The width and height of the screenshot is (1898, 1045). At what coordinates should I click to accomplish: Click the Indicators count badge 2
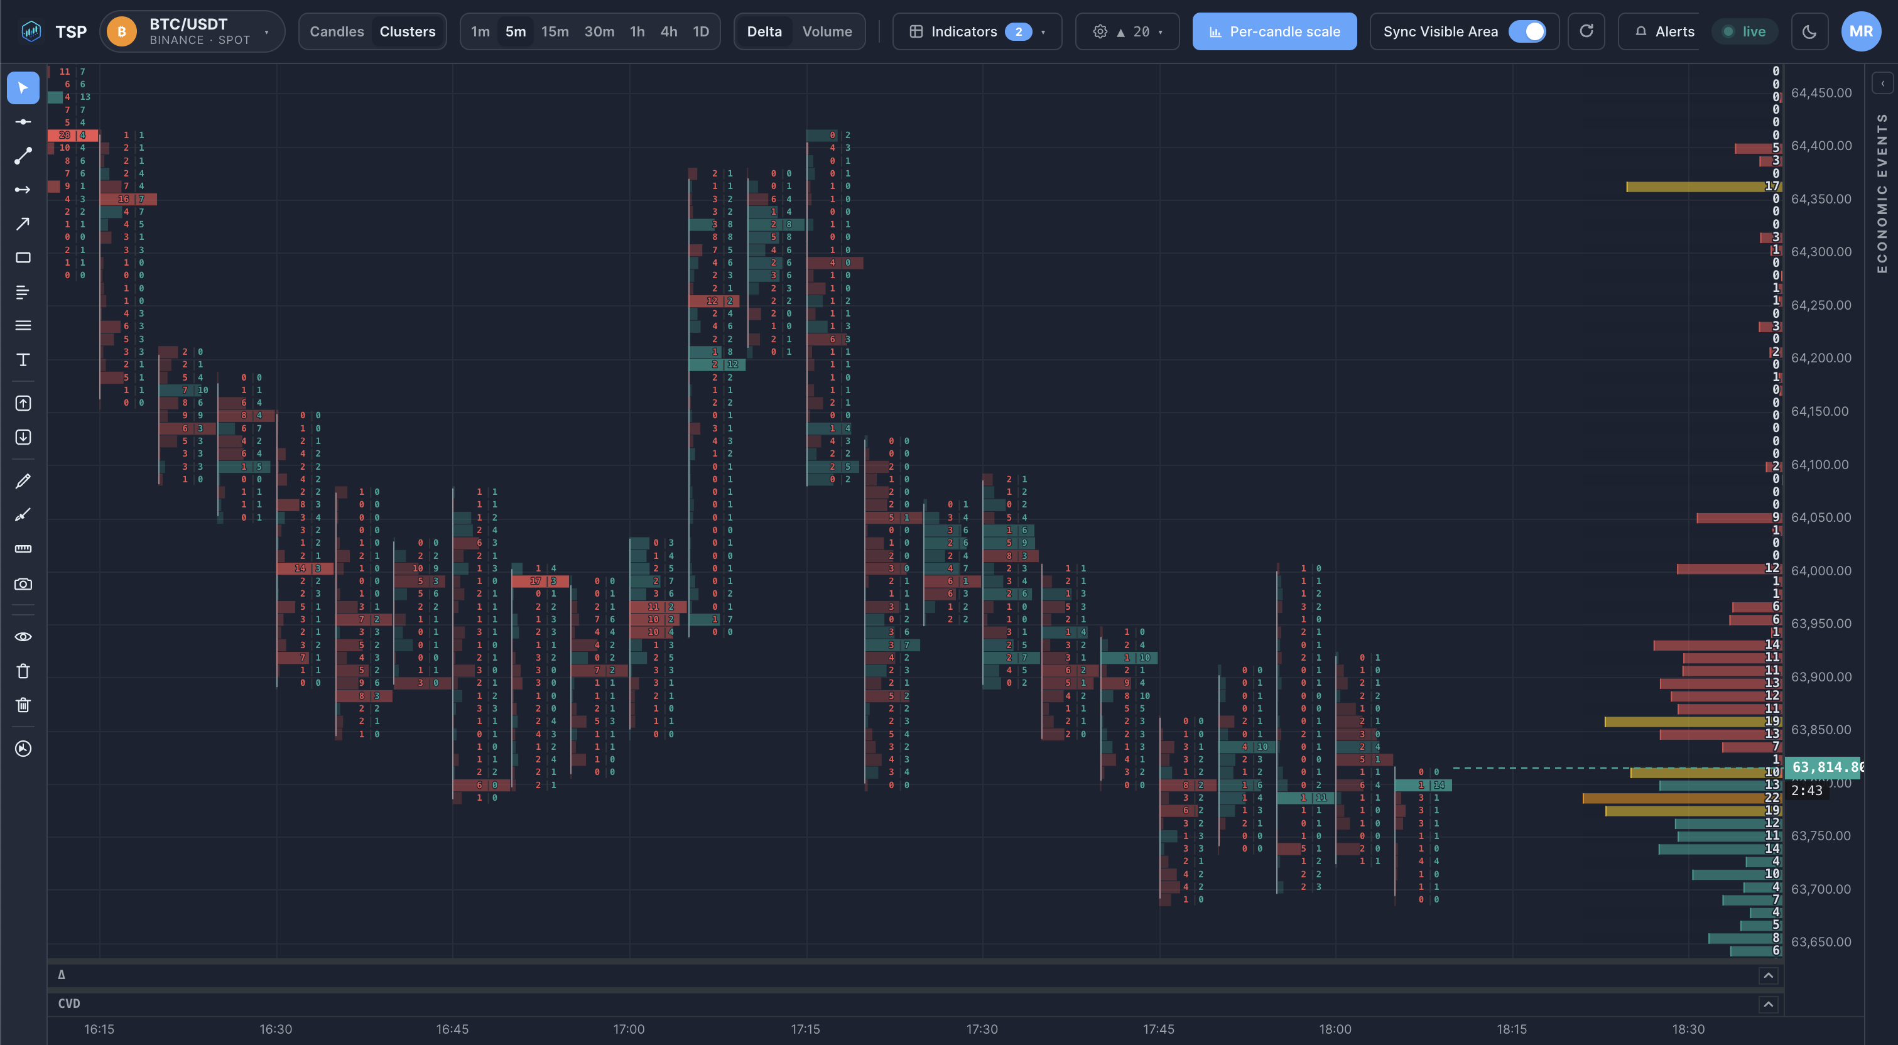[x=1018, y=31]
